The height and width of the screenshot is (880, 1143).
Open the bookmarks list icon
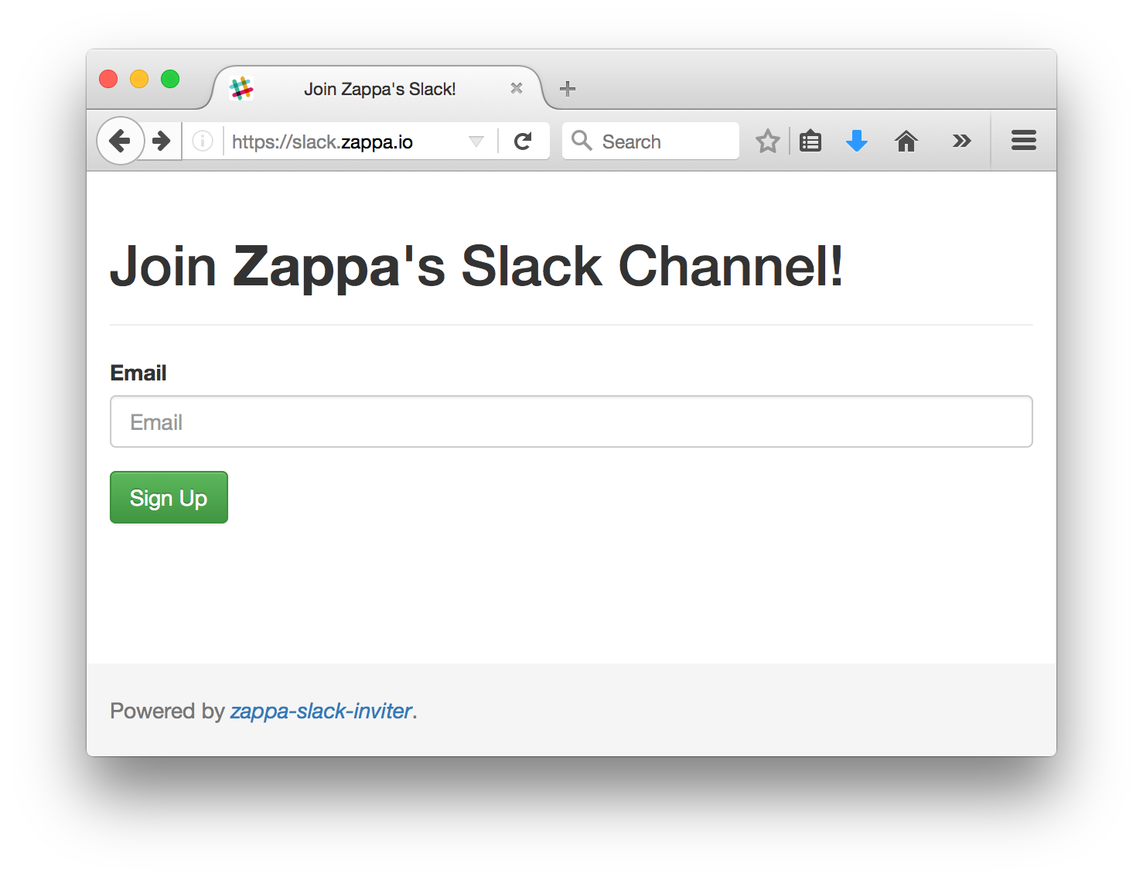click(810, 142)
